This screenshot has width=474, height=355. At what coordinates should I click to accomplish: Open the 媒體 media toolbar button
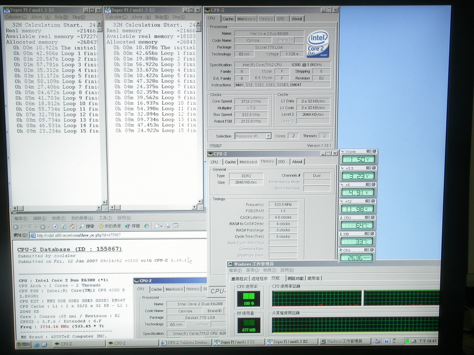click(132, 226)
